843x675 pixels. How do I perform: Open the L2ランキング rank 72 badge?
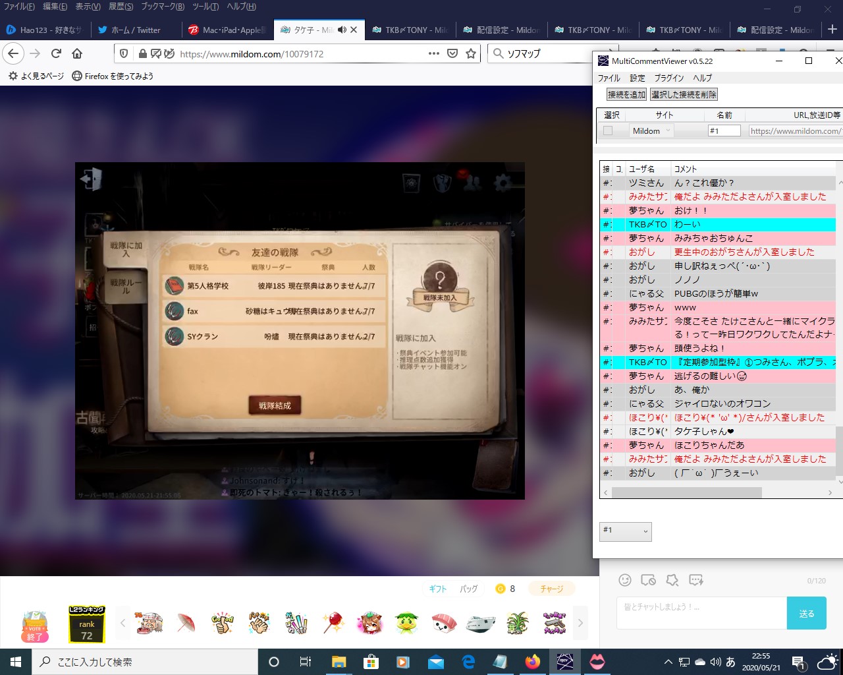click(87, 624)
